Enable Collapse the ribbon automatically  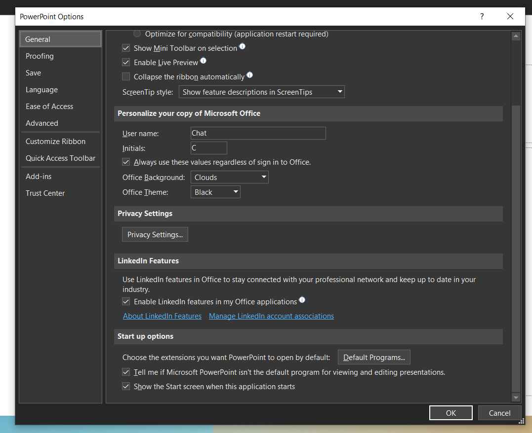point(126,76)
